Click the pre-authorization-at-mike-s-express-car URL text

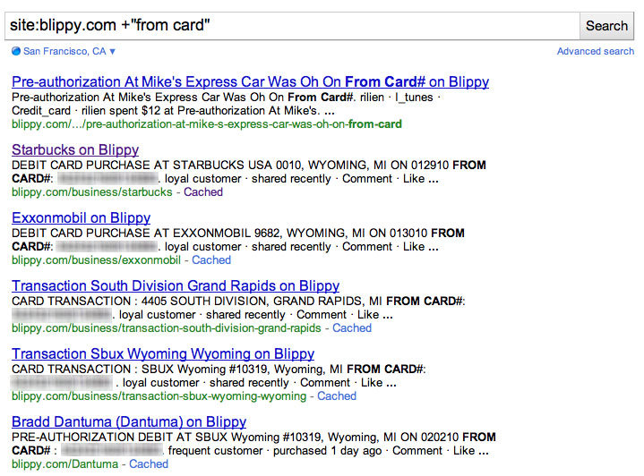pos(207,124)
